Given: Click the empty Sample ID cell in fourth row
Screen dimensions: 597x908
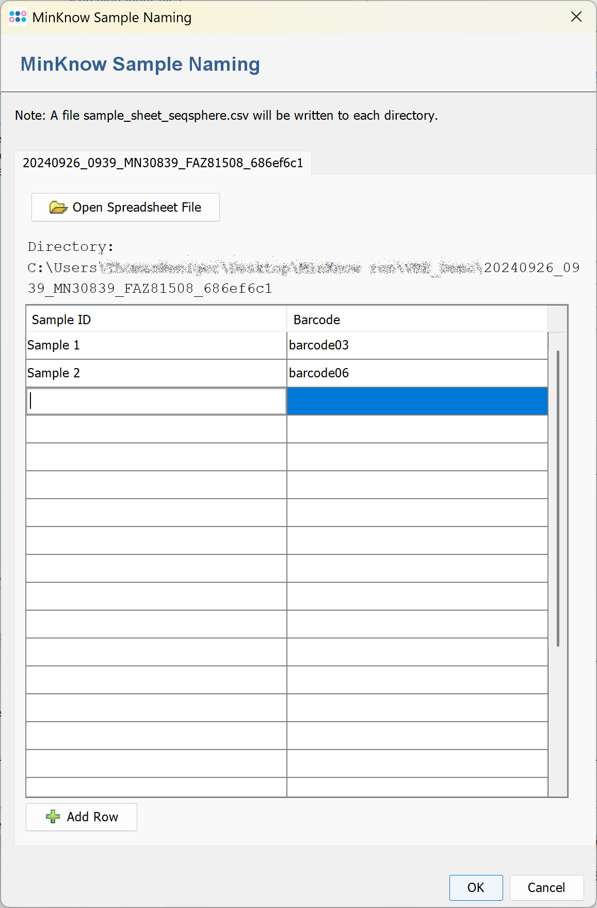Looking at the screenshot, I should pyautogui.click(x=156, y=429).
